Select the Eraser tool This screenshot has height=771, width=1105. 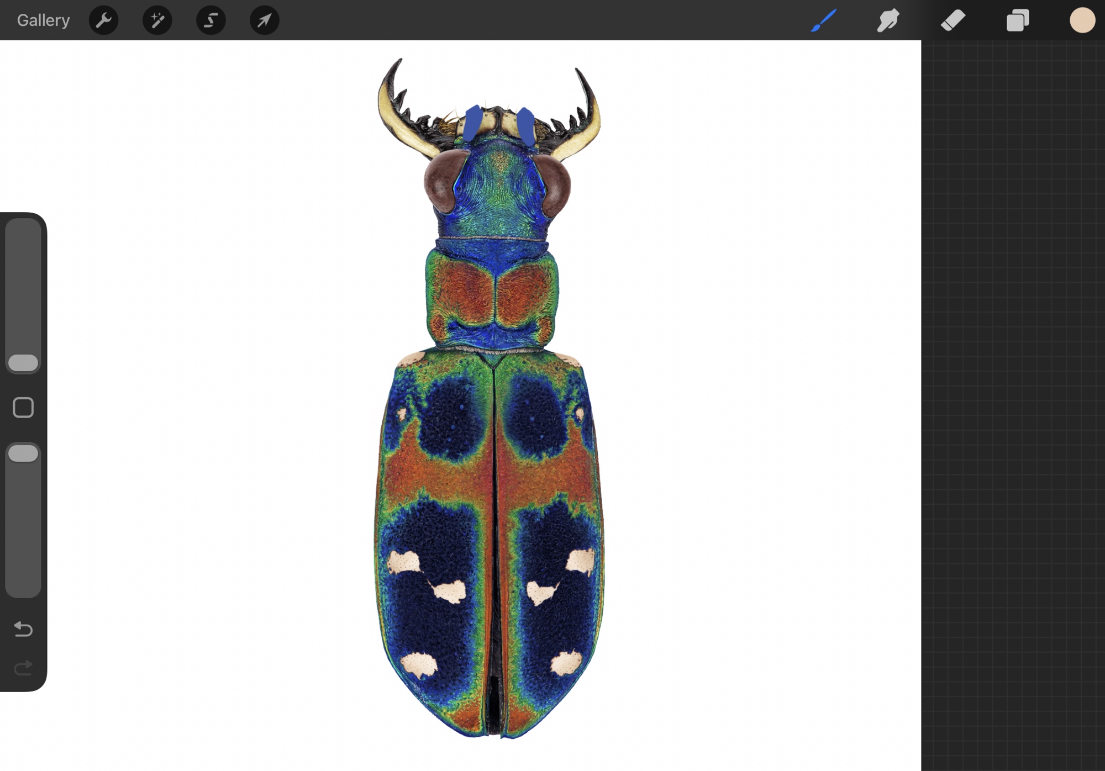coord(953,20)
